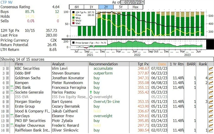Viewport: 214px width, 134px height.
Task: Select analyst name Jonathan Kownator
Action: point(68,78)
